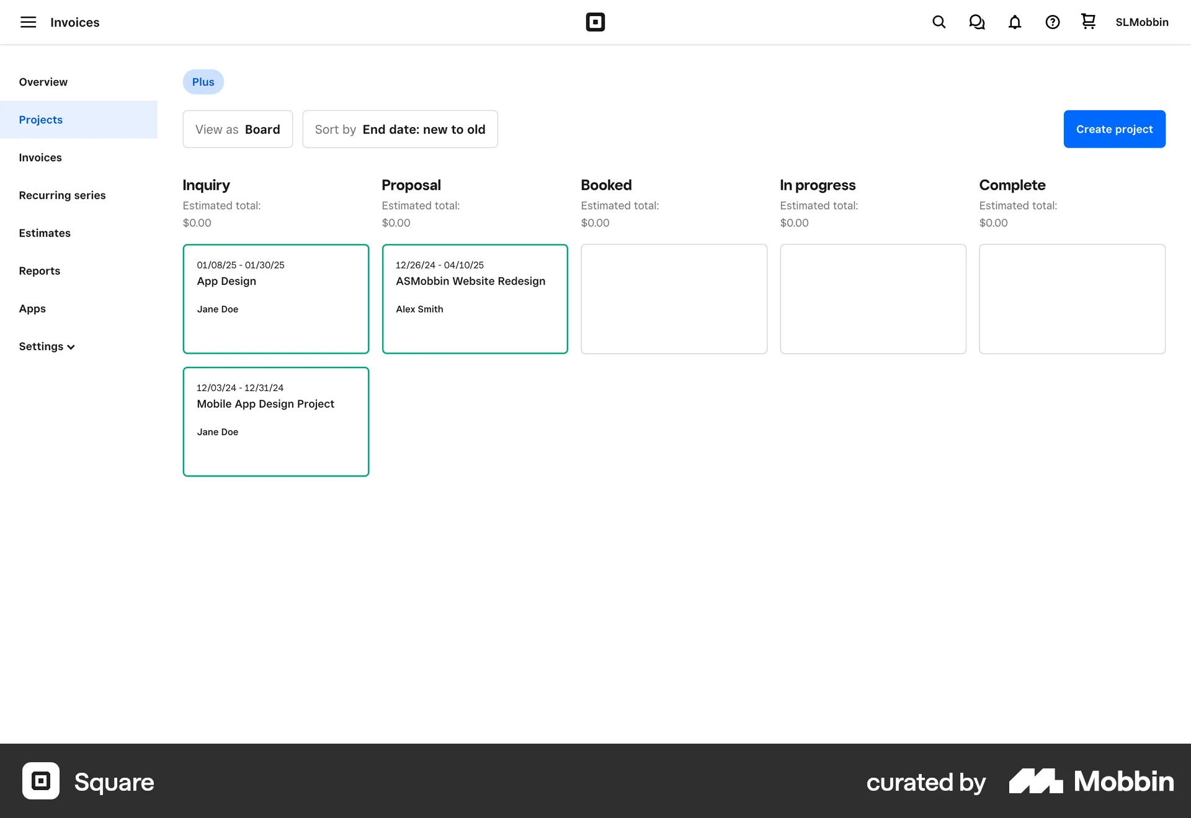Open the App Design project card

click(x=275, y=299)
